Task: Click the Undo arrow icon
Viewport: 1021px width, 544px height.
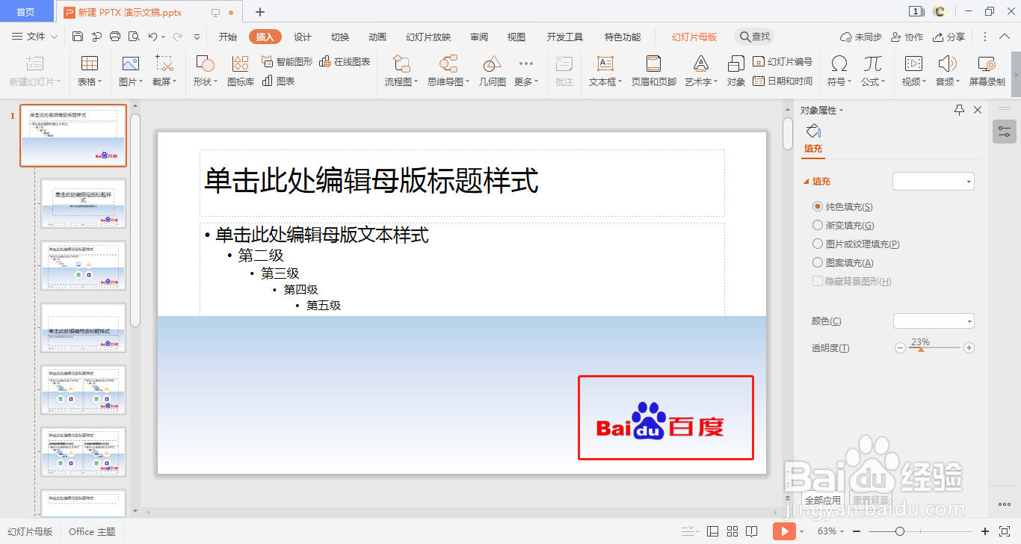Action: [x=152, y=37]
